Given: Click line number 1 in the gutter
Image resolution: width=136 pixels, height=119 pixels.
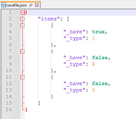Looking at the screenshot, I should tap(10, 12).
